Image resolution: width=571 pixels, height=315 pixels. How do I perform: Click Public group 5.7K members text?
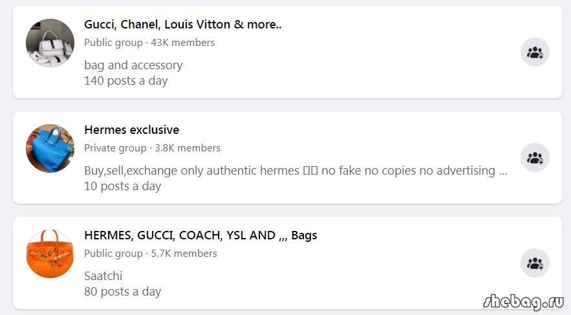pos(151,254)
